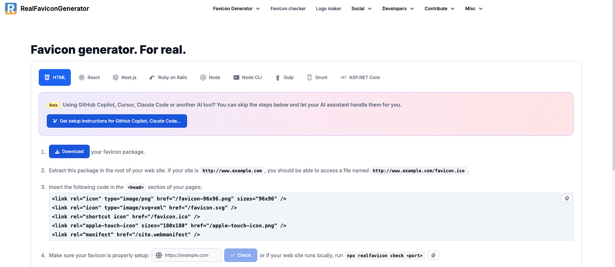This screenshot has width=615, height=267.
Task: Click the .NET icon
Action: (x=343, y=77)
